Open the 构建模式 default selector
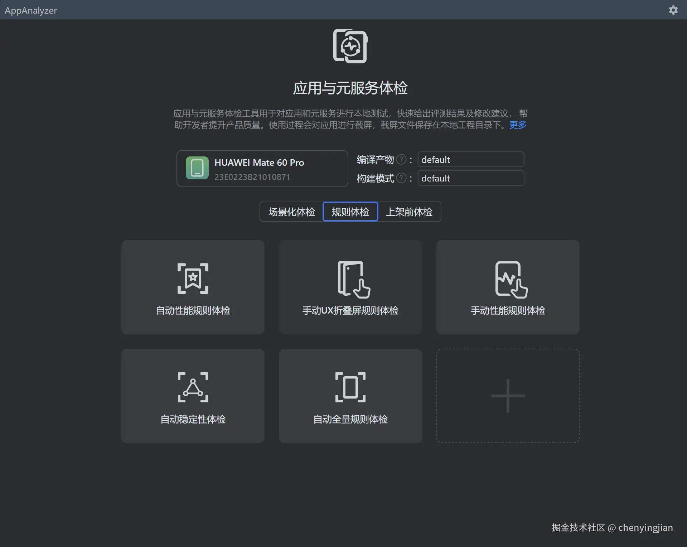 [x=471, y=178]
